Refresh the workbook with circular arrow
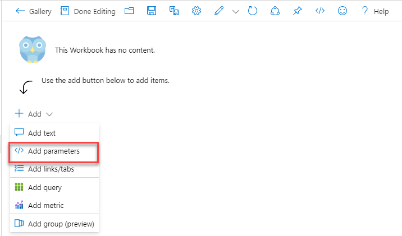402x236 pixels. [x=253, y=11]
